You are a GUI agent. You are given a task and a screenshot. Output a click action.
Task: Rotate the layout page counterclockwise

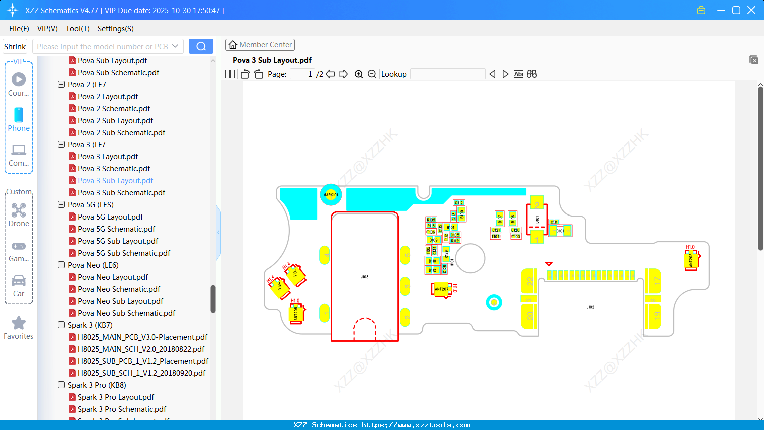point(245,74)
